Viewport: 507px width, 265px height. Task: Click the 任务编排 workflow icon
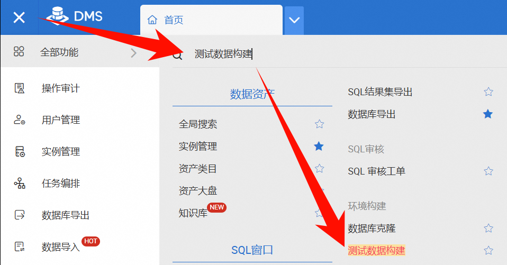click(20, 183)
